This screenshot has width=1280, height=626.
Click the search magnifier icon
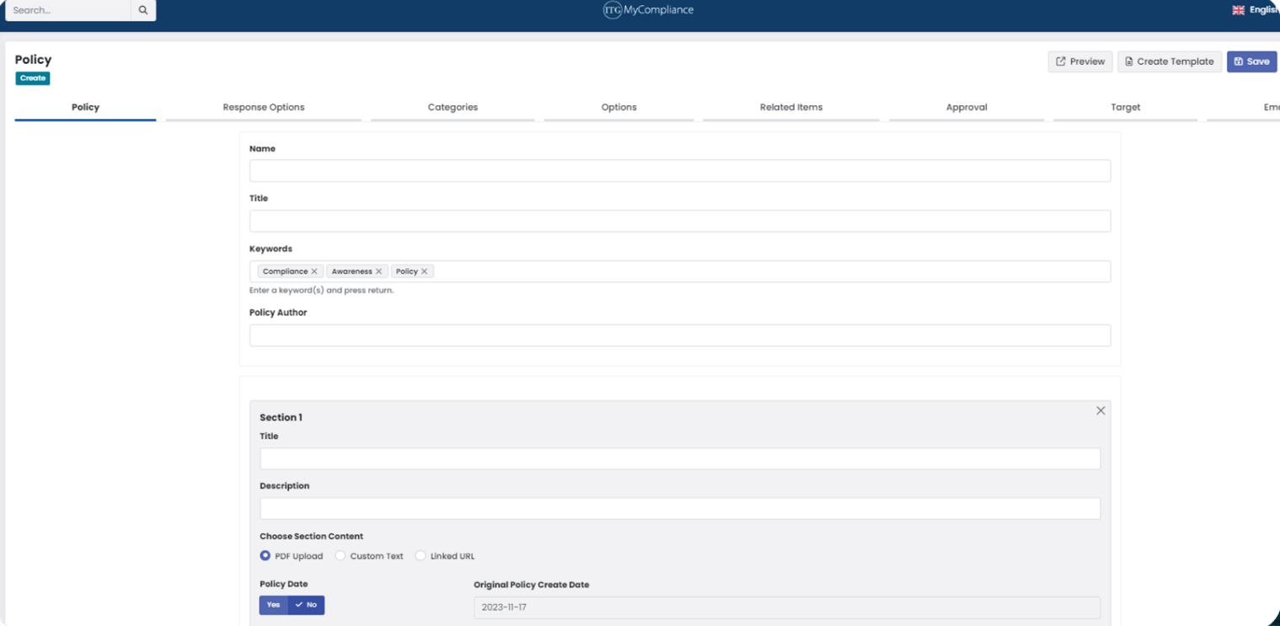pyautogui.click(x=142, y=10)
